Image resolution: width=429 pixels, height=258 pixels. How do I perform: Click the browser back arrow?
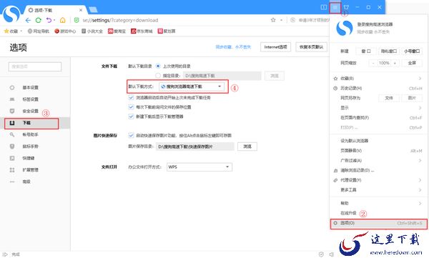click(x=28, y=20)
